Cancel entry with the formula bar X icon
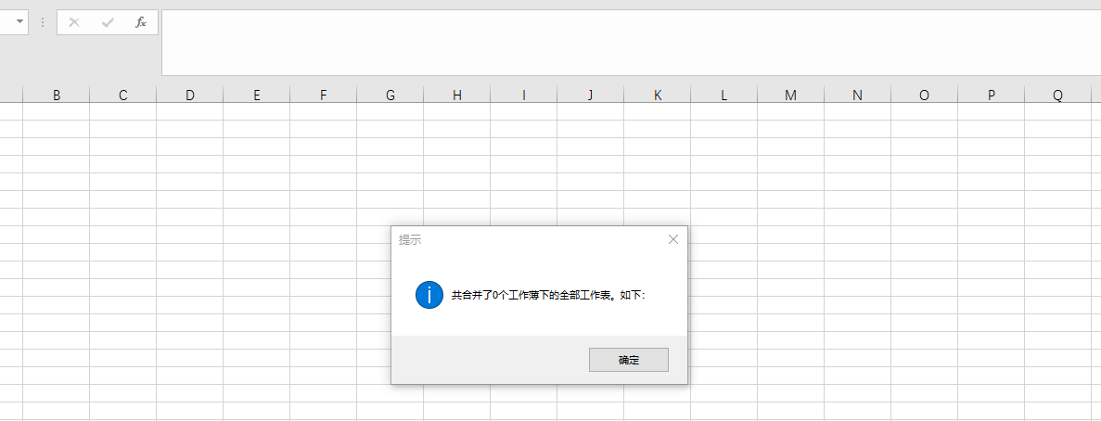1101x421 pixels. [73, 22]
